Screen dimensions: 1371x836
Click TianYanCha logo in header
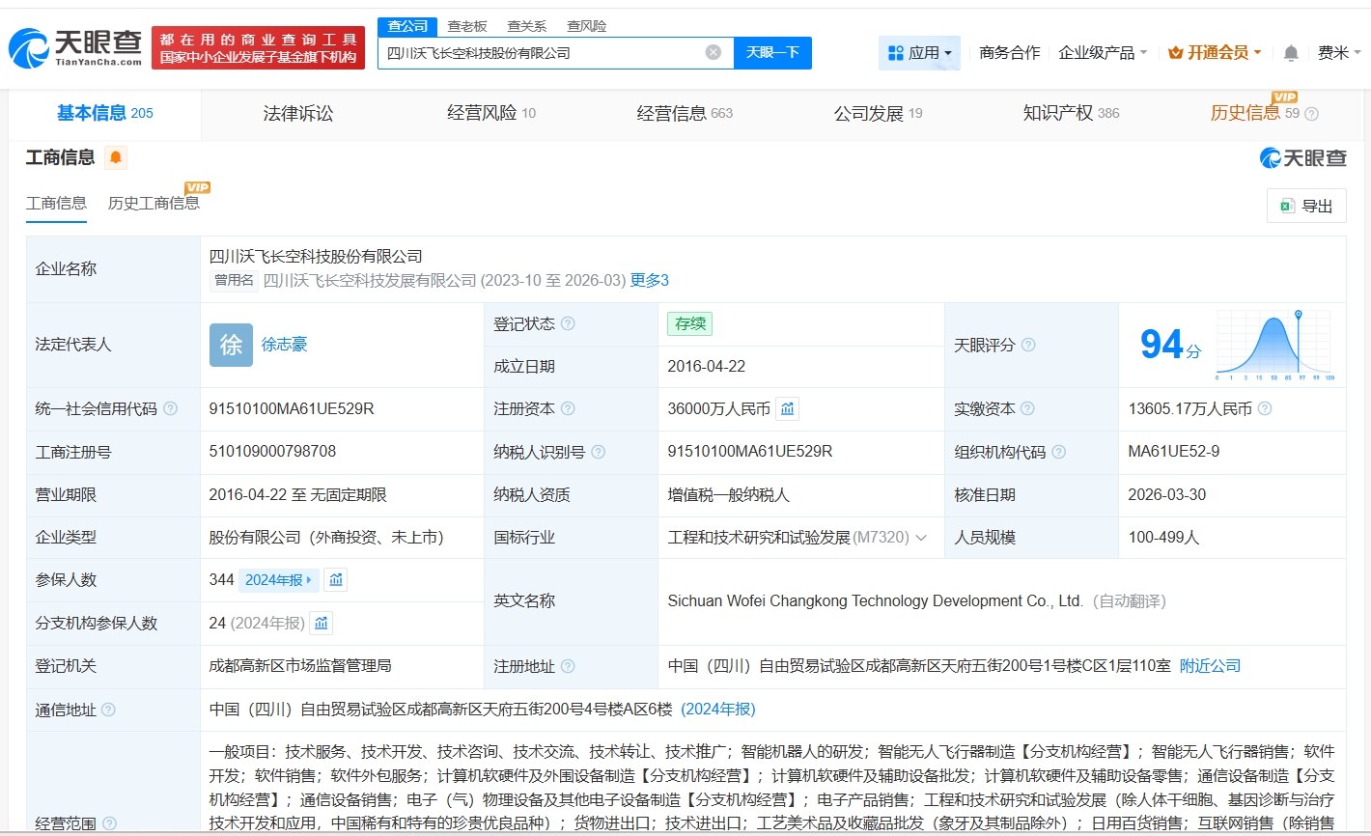(x=75, y=47)
